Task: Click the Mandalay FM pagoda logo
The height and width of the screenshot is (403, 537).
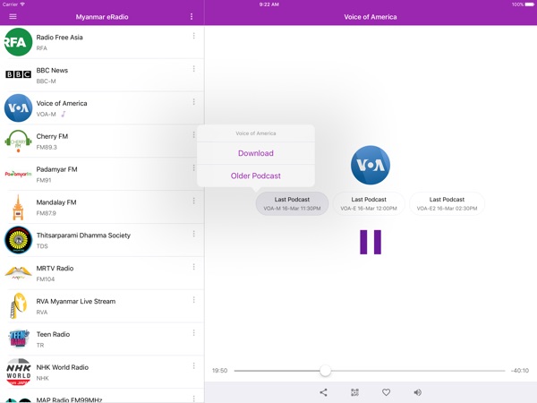Action: 18,207
